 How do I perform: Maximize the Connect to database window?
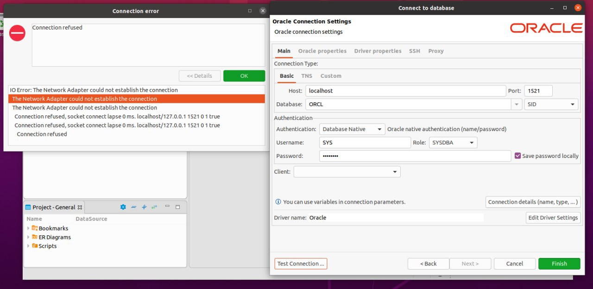coord(565,8)
